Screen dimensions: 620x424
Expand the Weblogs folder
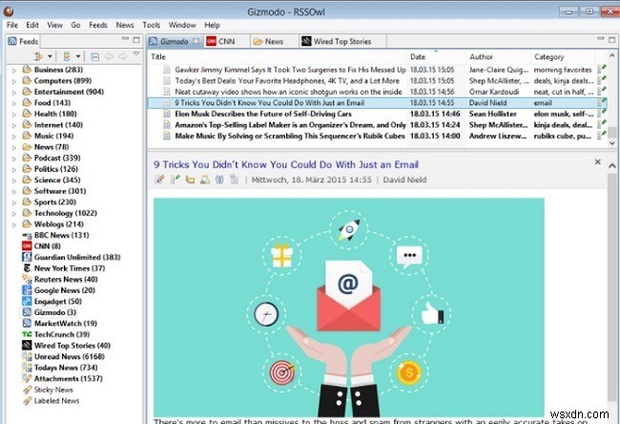click(x=14, y=224)
